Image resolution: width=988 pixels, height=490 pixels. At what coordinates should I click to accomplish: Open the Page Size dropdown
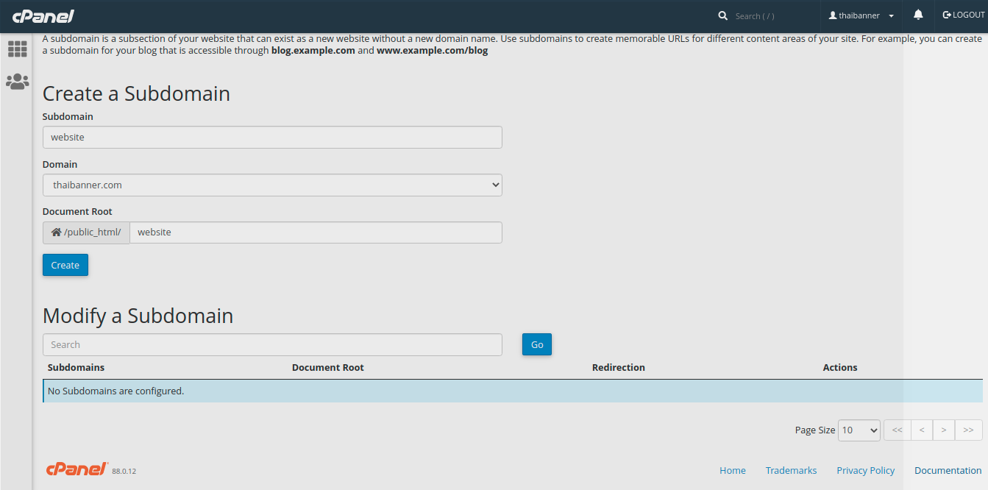(x=859, y=430)
